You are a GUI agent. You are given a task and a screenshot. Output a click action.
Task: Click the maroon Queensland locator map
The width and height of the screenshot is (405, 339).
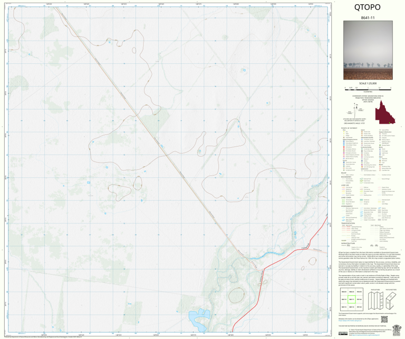click(385, 112)
